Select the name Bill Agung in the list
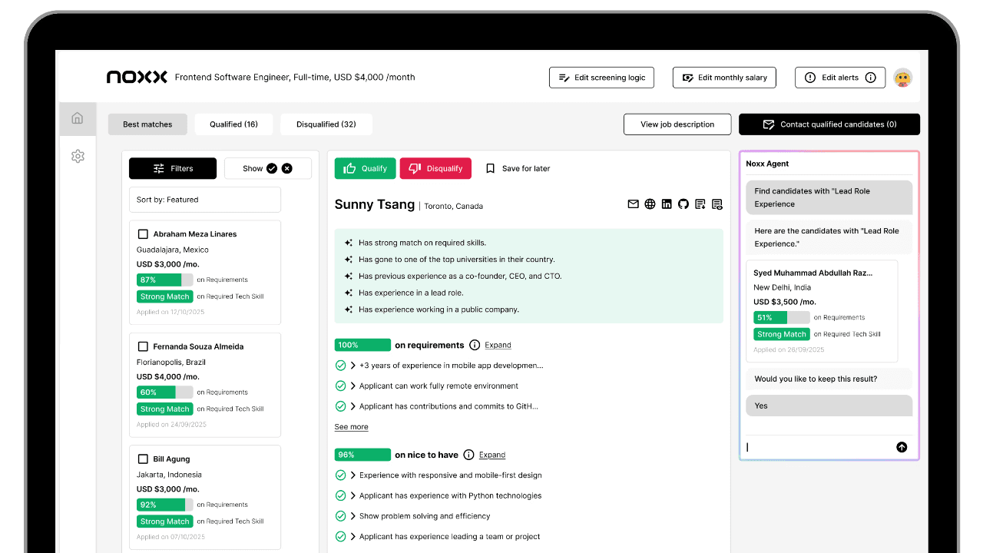 tap(171, 459)
